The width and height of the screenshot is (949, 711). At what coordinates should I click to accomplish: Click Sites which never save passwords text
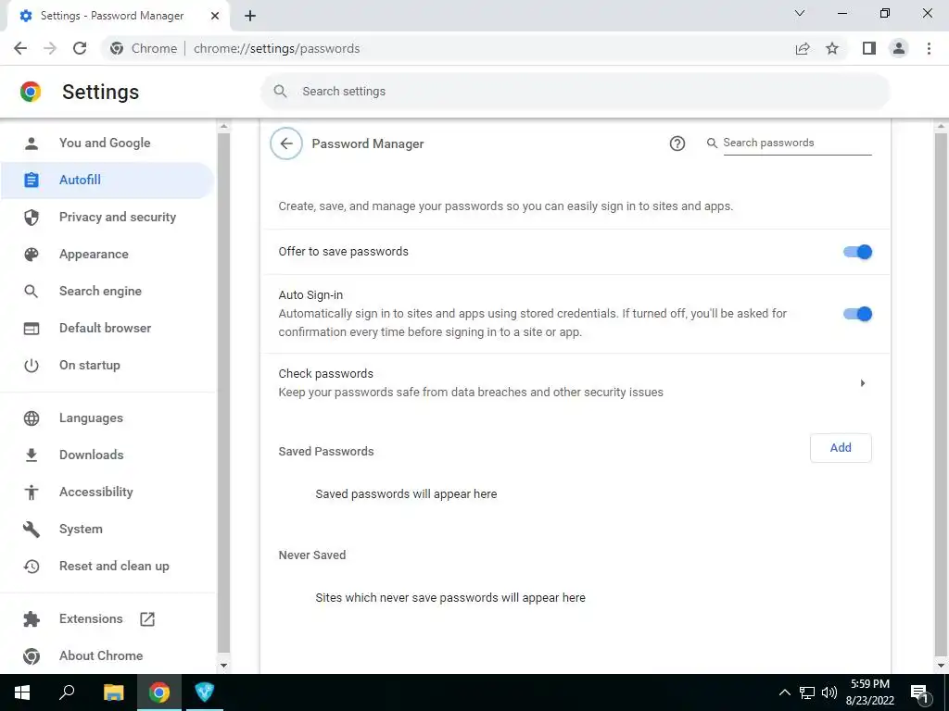tap(450, 597)
